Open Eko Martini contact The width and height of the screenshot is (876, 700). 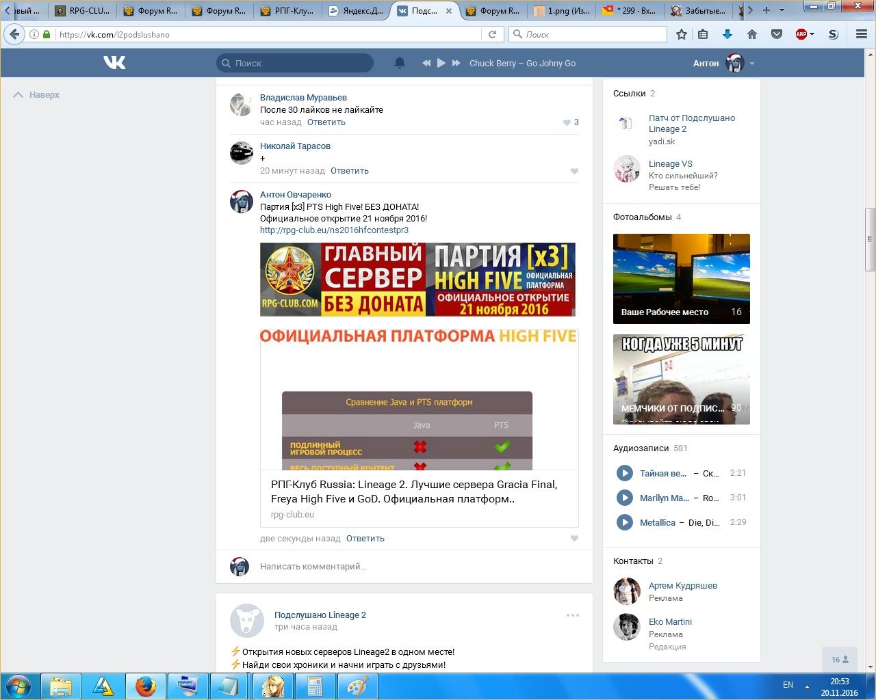click(x=670, y=622)
